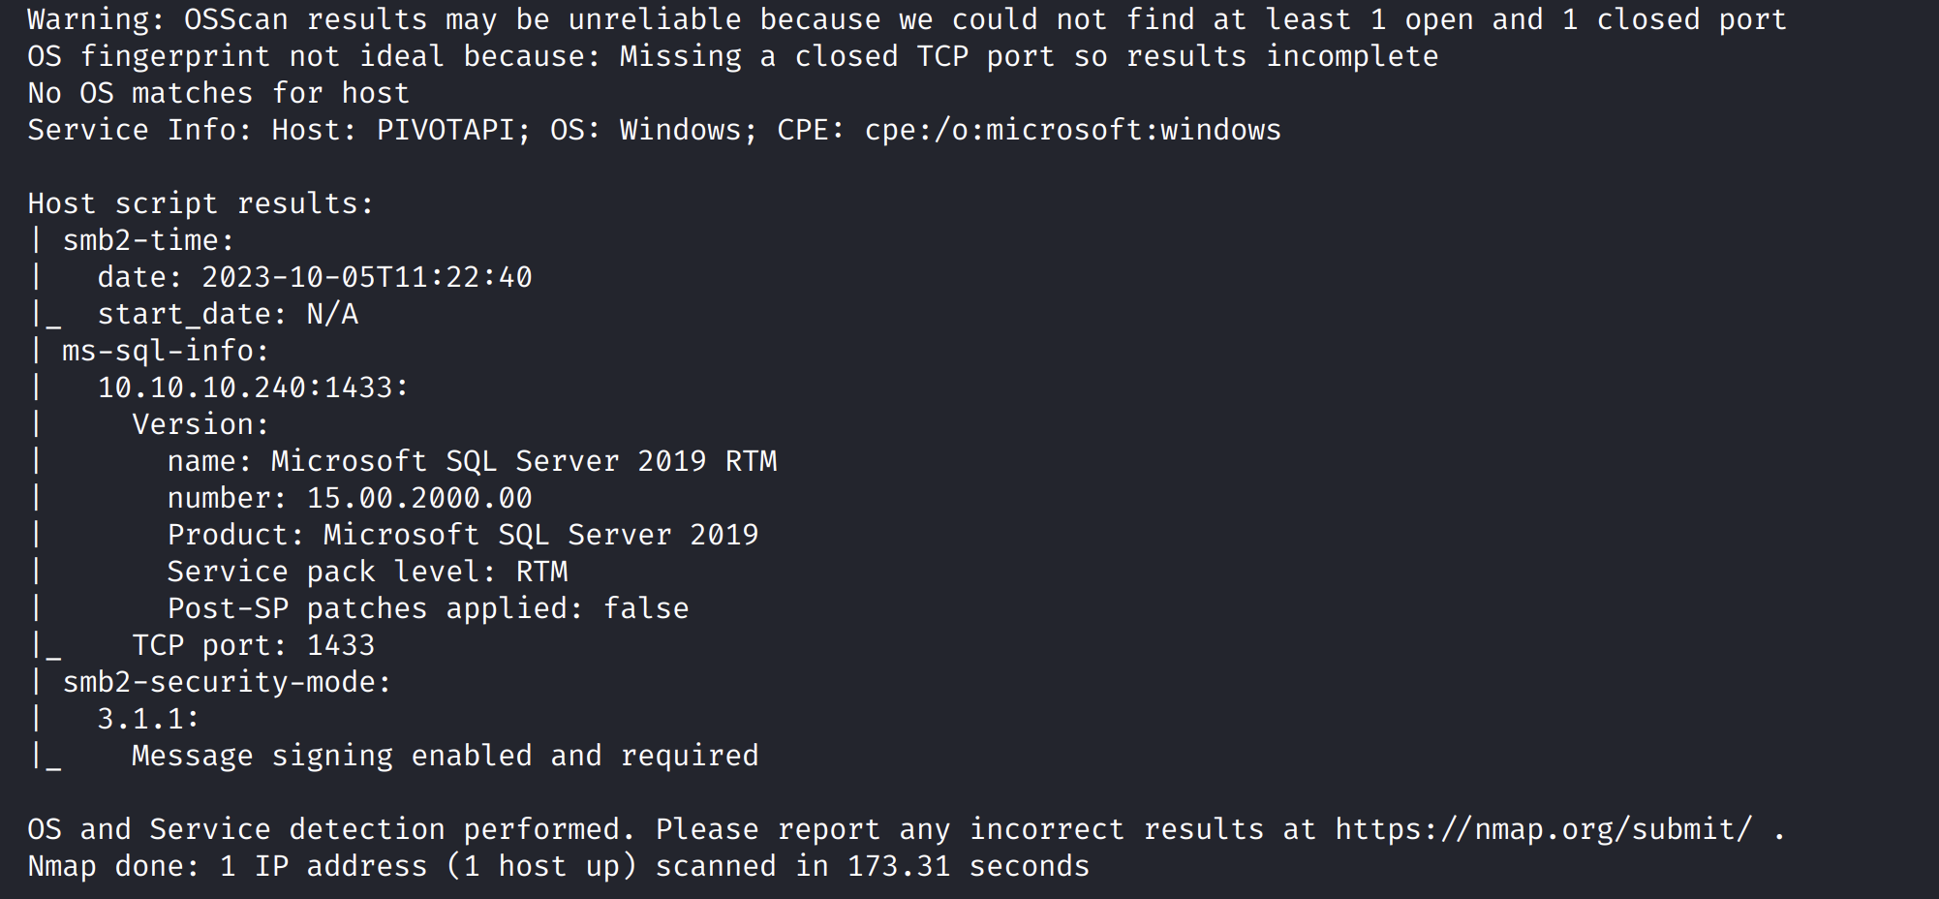The width and height of the screenshot is (1939, 899).
Task: Click the word 'false' after Post-SP patches
Action: click(646, 608)
